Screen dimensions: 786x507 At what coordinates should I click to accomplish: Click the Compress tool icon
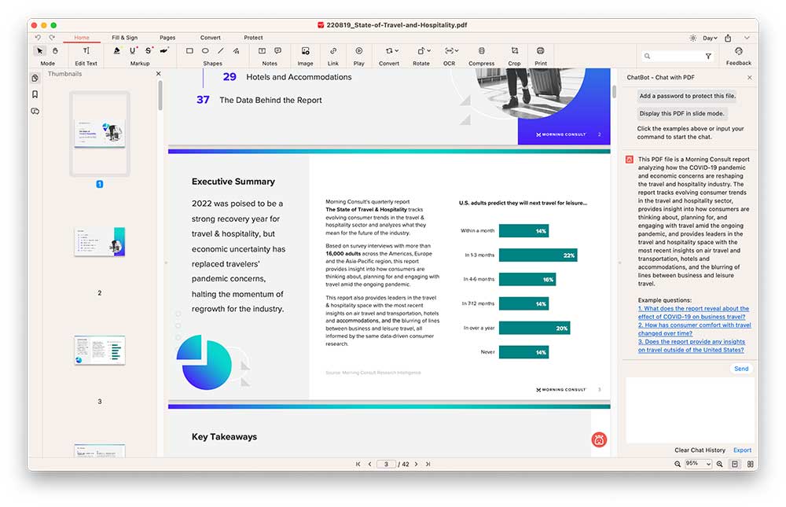pyautogui.click(x=481, y=50)
